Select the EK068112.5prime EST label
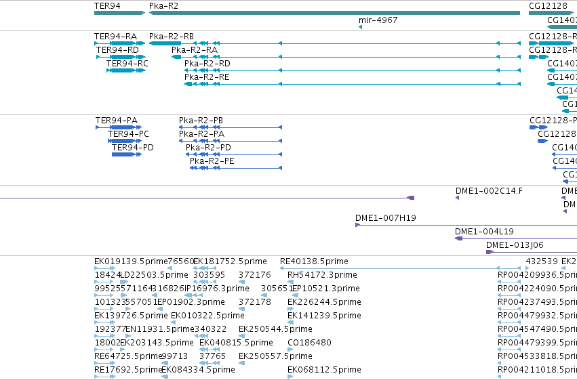 pos(324,370)
